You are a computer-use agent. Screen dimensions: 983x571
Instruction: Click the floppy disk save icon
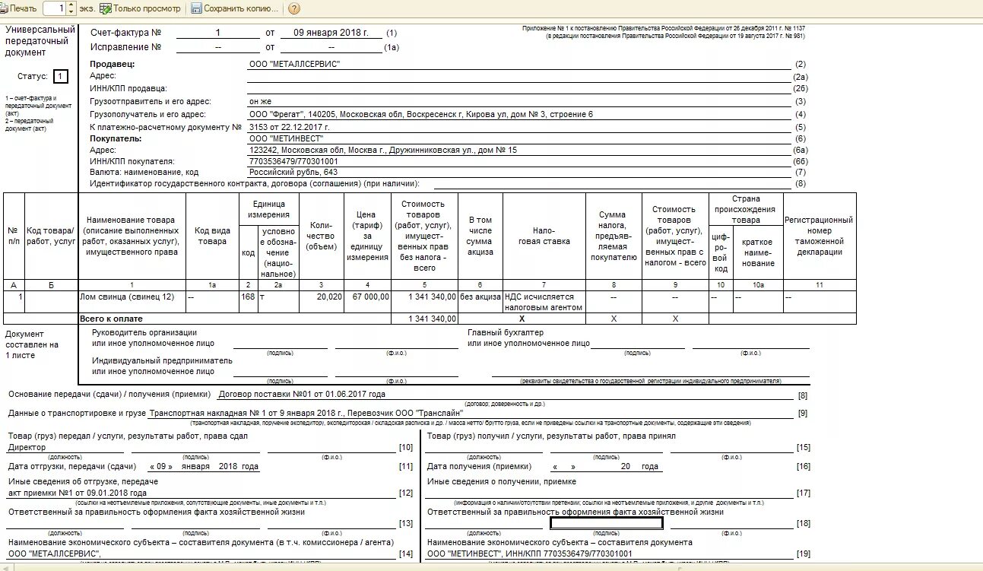point(196,8)
